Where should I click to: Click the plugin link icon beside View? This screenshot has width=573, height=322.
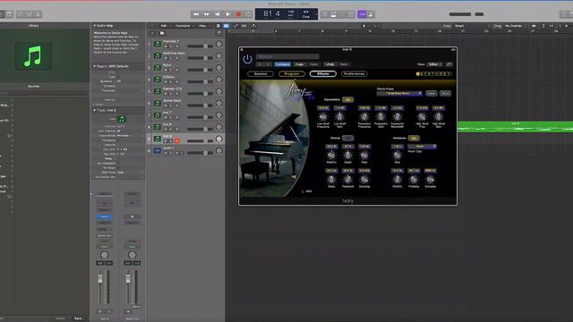[449, 64]
